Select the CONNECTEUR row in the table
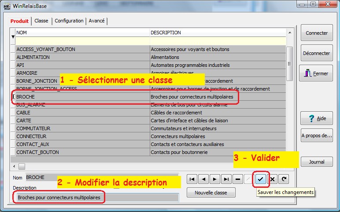This screenshot has width=340, height=212. (83, 136)
